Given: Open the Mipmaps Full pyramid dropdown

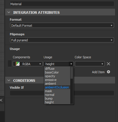Looking at the screenshot, I should (x=62, y=40).
